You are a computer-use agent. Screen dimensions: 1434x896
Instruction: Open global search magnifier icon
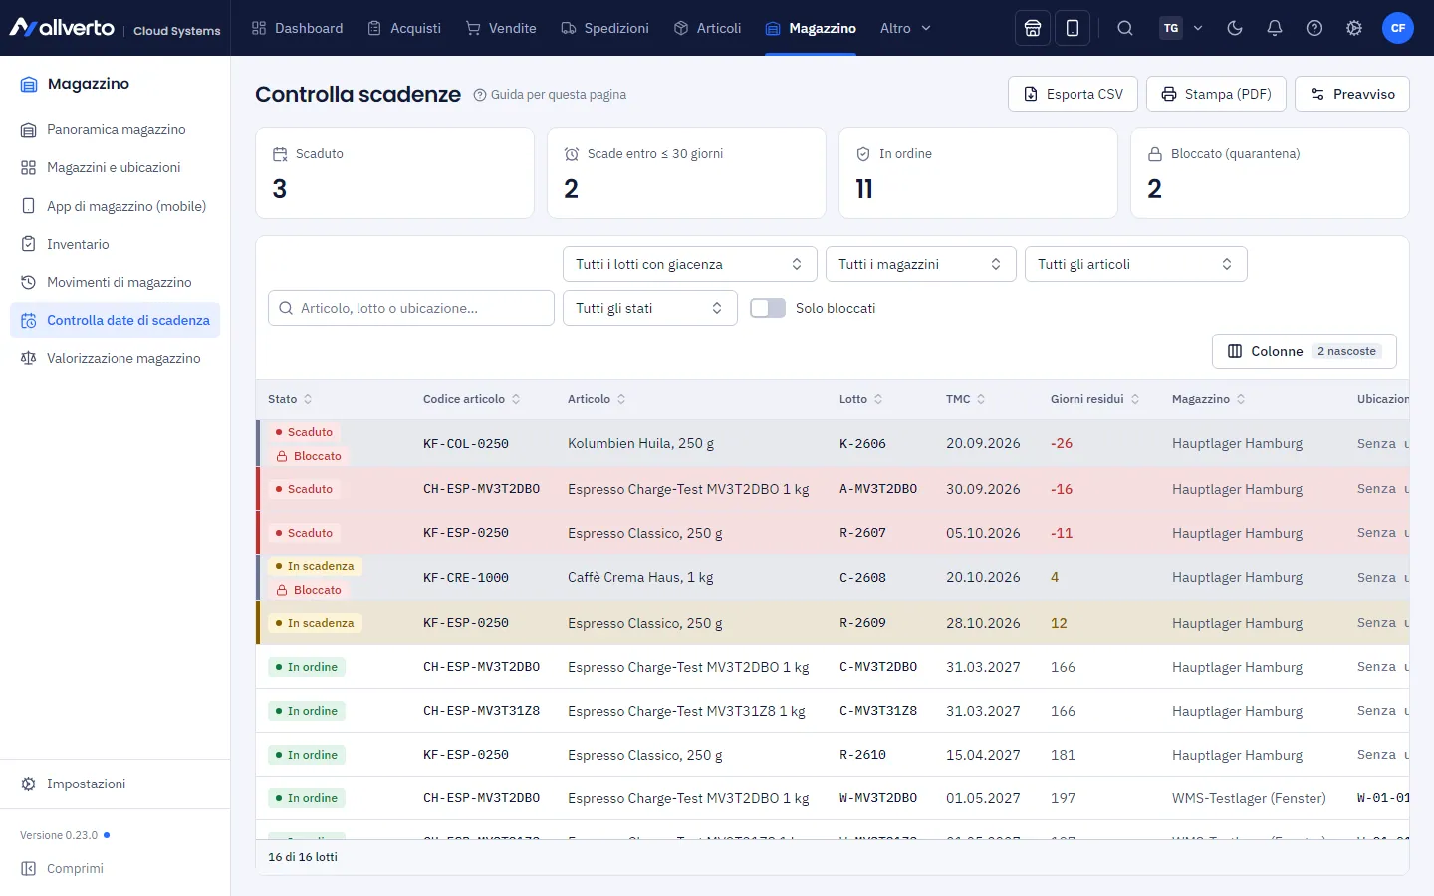click(1125, 28)
